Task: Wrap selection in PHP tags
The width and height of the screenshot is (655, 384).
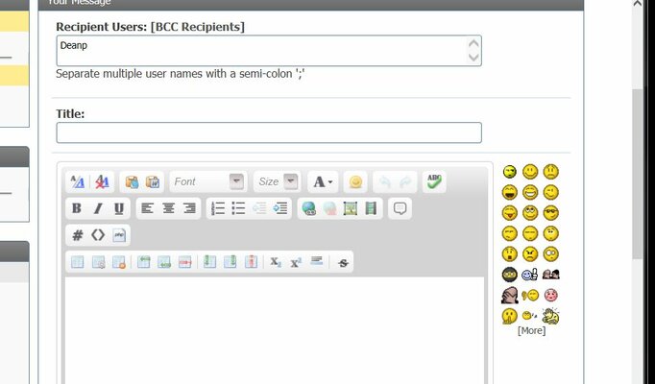Action: point(119,235)
